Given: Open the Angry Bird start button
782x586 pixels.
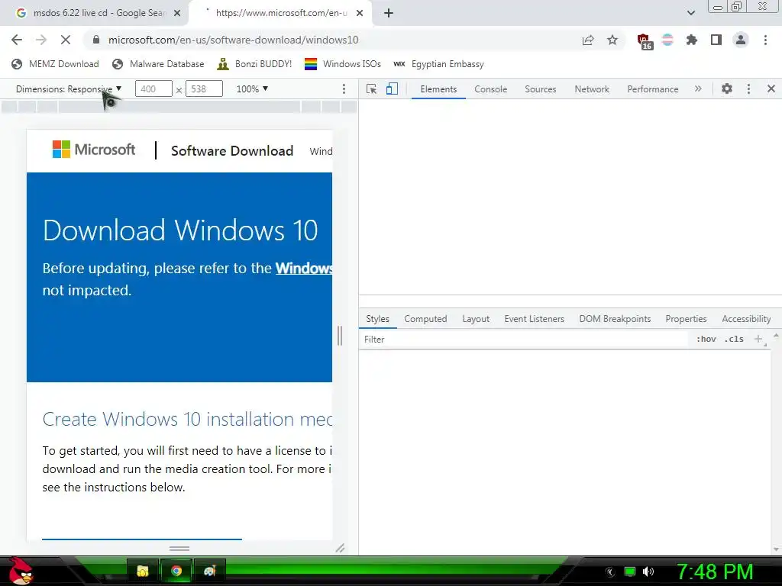Looking at the screenshot, I should tap(21, 571).
